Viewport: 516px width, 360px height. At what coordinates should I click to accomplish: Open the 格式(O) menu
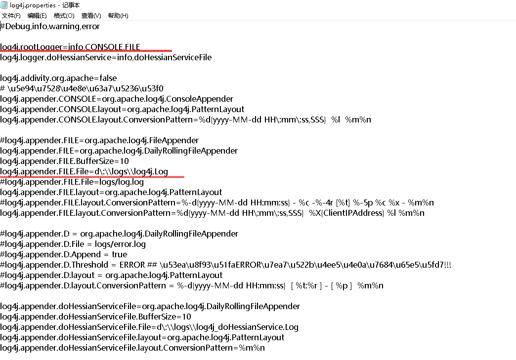pyautogui.click(x=64, y=15)
